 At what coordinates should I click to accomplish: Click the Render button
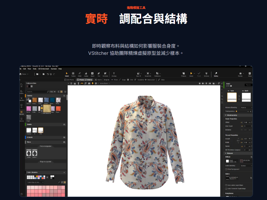(240, 74)
